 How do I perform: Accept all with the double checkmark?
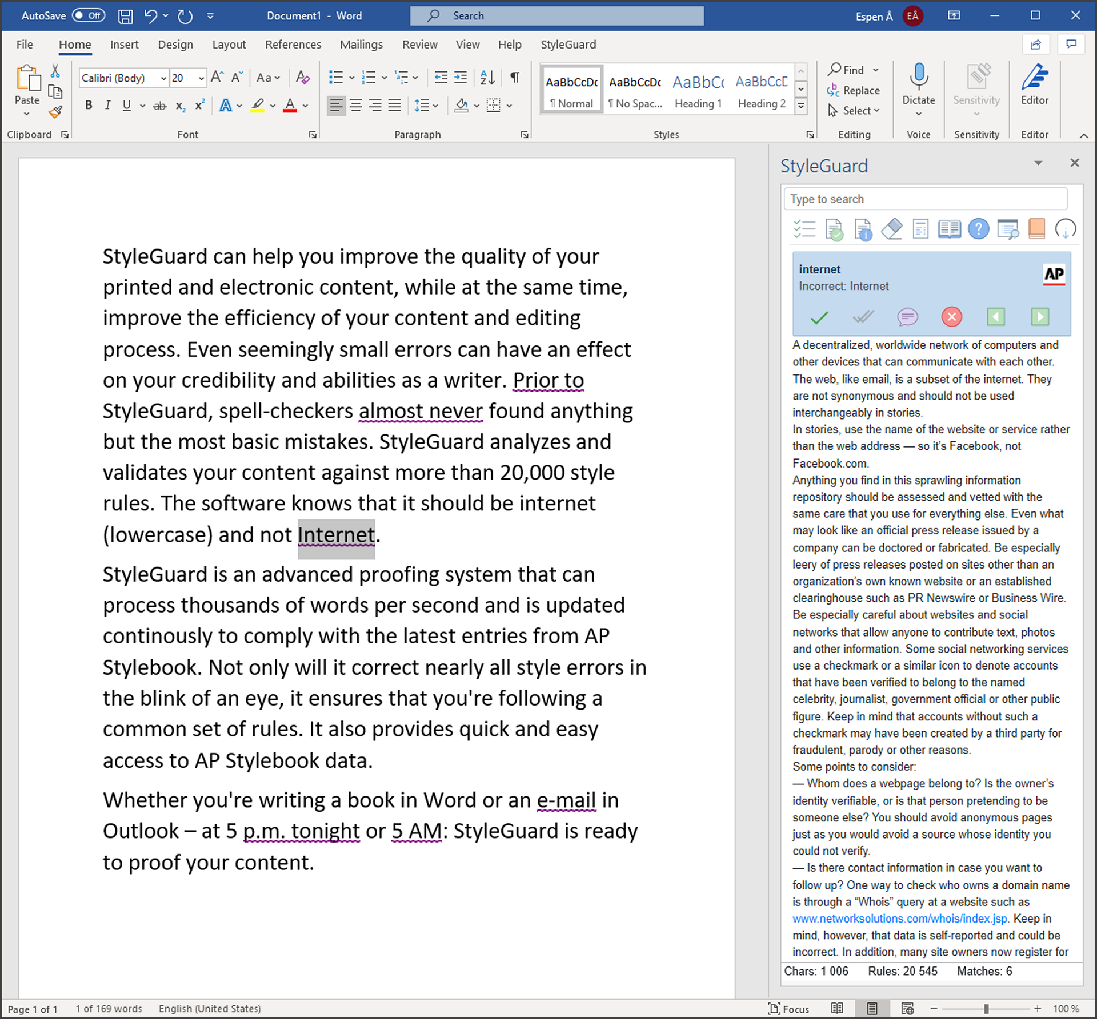pos(863,317)
